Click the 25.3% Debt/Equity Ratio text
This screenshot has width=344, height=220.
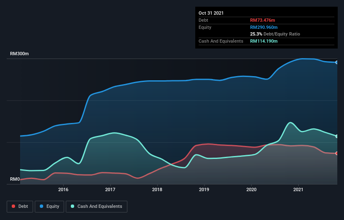point(275,34)
